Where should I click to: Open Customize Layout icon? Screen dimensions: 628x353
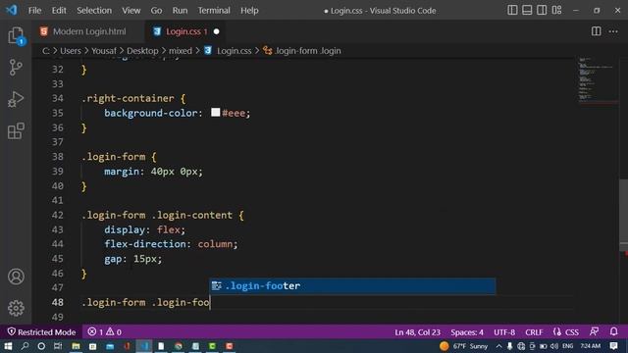pyautogui.click(x=556, y=11)
